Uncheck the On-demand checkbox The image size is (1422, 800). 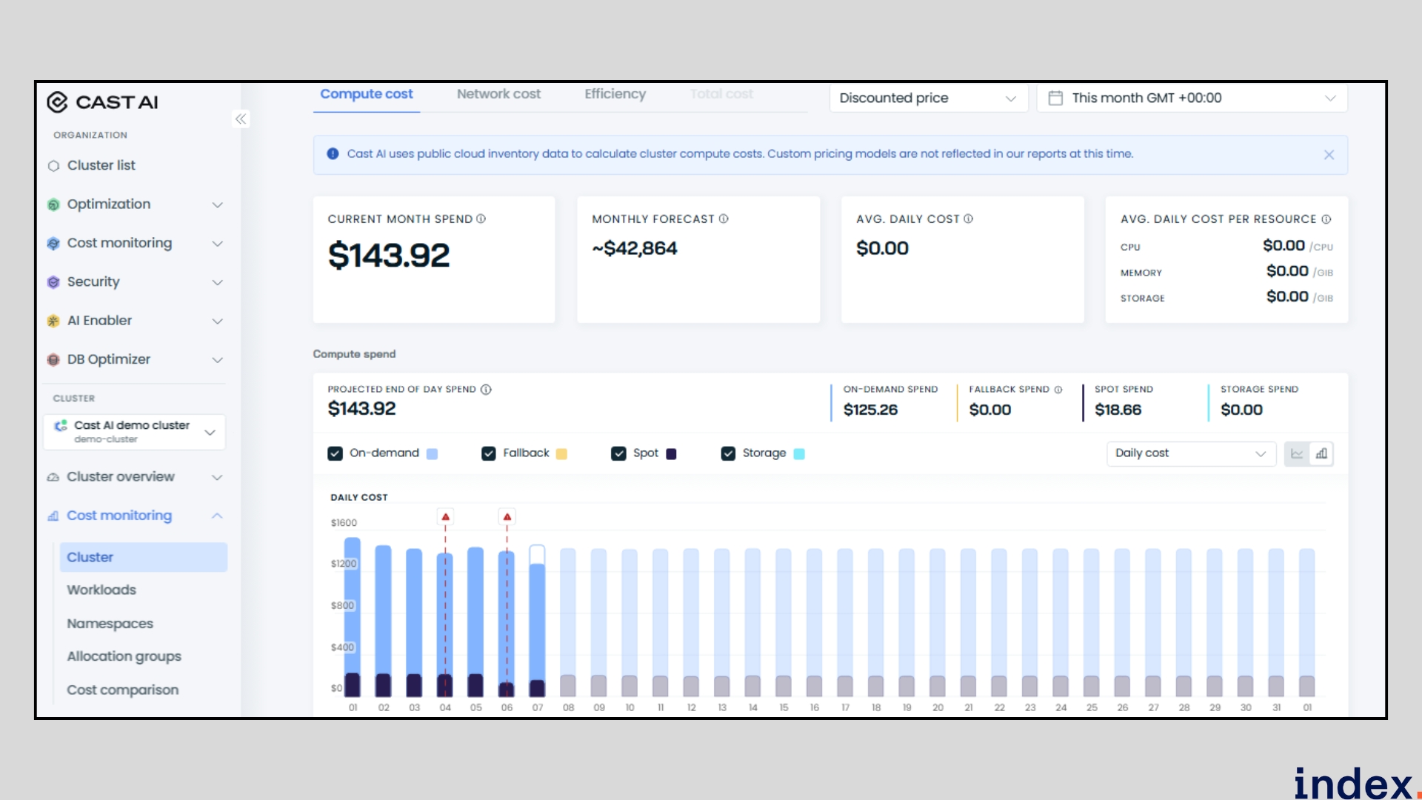pos(336,453)
